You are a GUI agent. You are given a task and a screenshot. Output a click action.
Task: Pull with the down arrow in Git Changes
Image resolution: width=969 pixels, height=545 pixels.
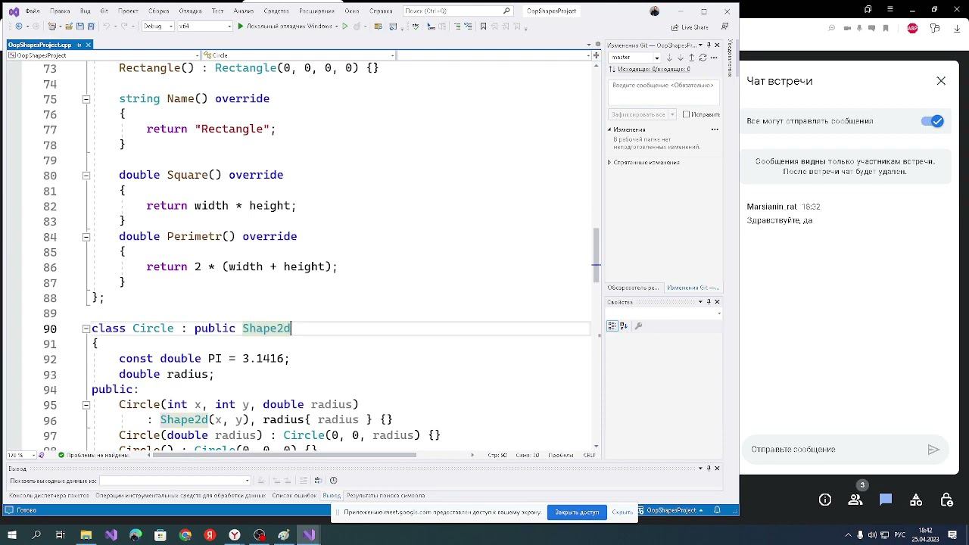point(680,58)
